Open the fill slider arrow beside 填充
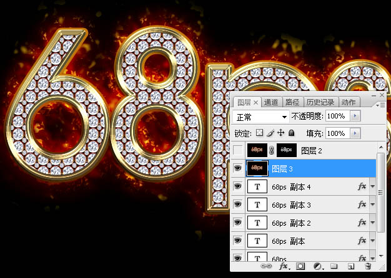This screenshot has height=278, width=391. [x=355, y=133]
